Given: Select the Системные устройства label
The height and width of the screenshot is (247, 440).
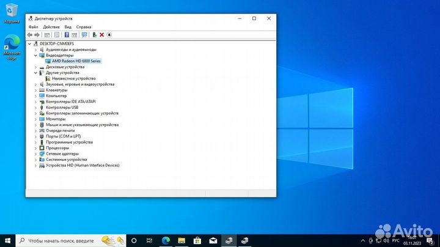Looking at the screenshot, I should 67,160.
